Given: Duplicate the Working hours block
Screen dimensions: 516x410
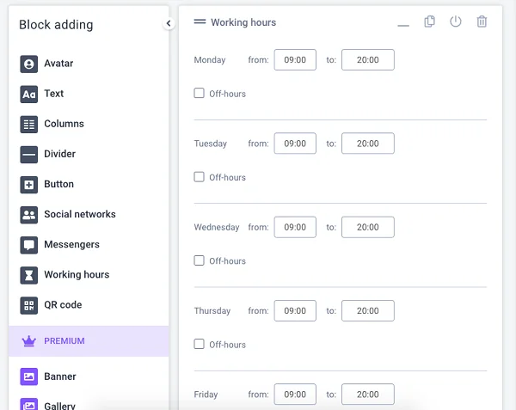Looking at the screenshot, I should pos(429,21).
